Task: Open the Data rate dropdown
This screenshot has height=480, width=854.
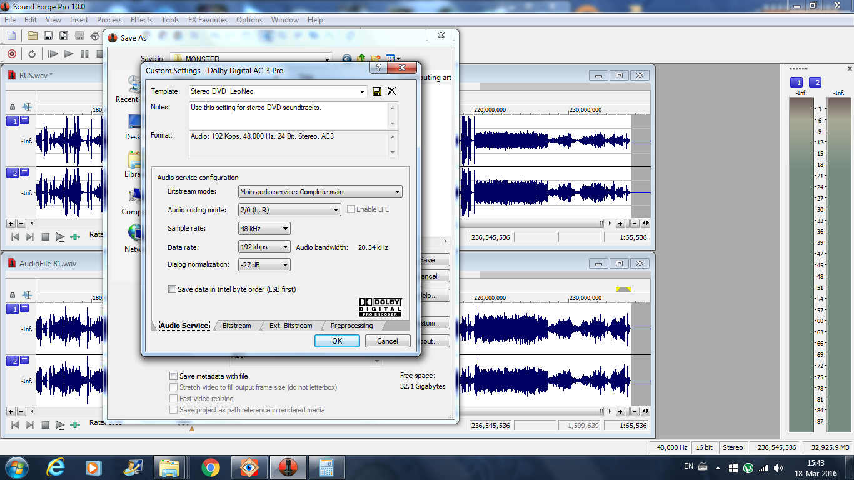Action: pos(285,247)
